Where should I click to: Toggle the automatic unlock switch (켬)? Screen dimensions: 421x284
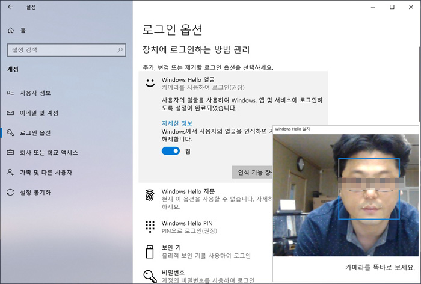pyautogui.click(x=171, y=151)
